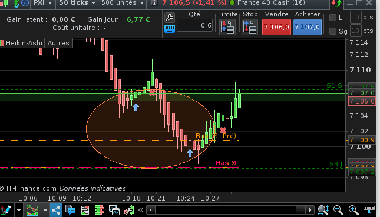The image size is (380, 217).
Task: Click the candlestick chart style icon
Action: (5, 4)
